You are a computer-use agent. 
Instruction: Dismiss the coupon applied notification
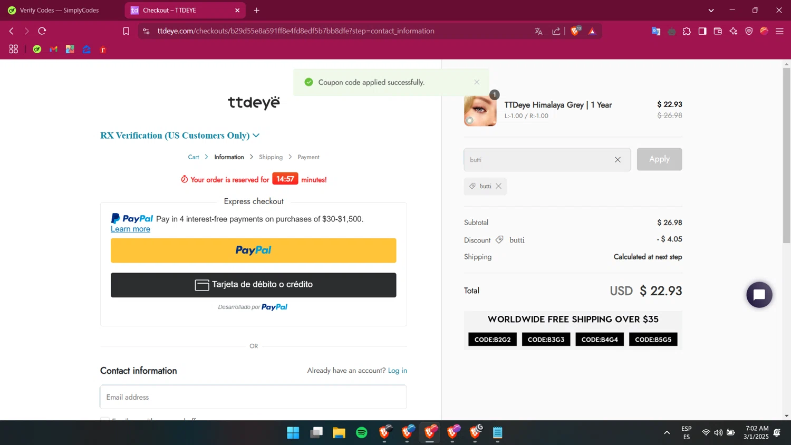(x=477, y=82)
